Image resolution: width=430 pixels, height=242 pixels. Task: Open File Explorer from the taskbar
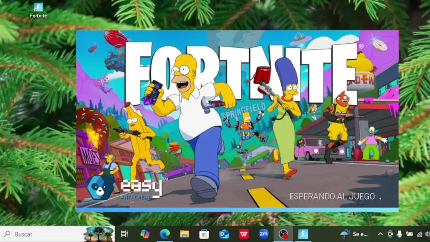click(x=184, y=234)
